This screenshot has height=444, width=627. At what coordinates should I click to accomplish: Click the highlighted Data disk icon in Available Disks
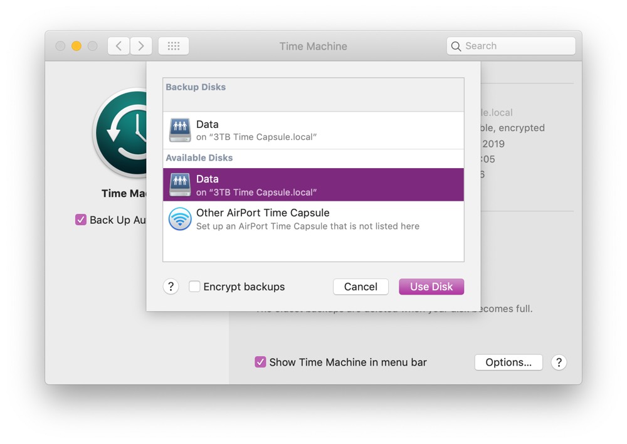click(180, 185)
